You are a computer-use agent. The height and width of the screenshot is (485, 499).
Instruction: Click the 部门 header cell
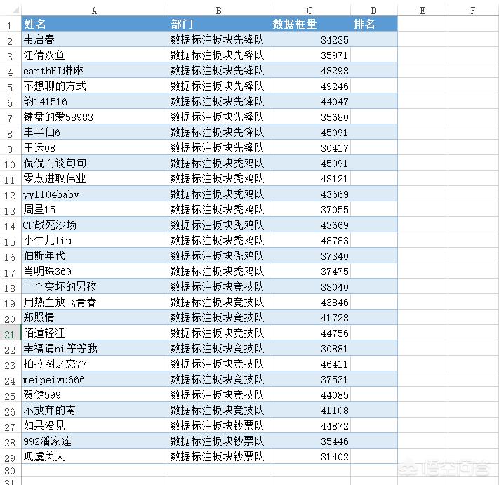(x=219, y=24)
